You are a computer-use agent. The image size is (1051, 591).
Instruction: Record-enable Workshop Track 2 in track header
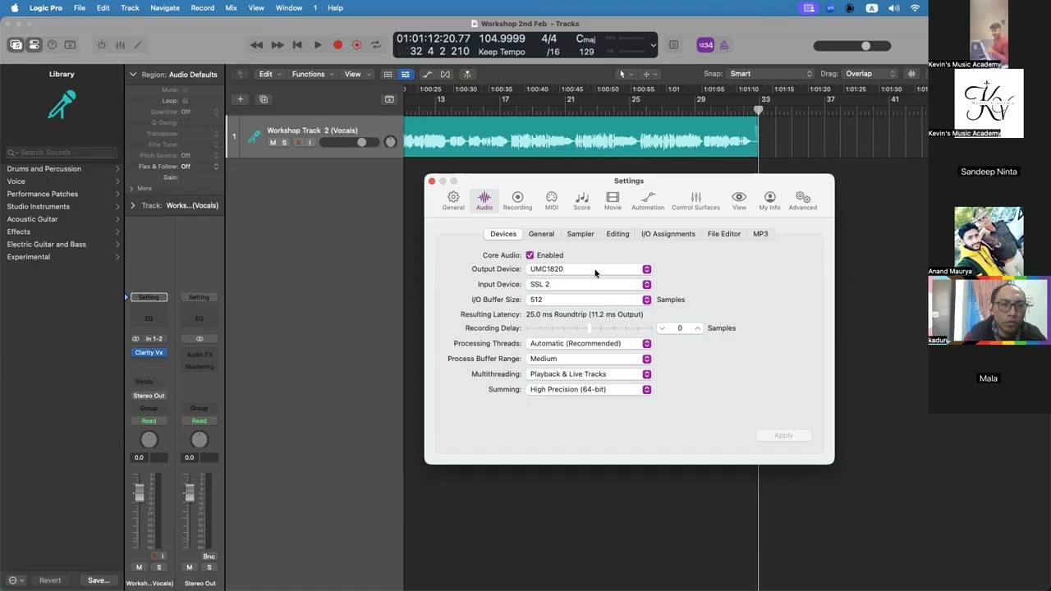(298, 143)
